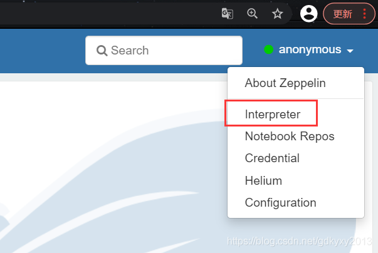The width and height of the screenshot is (378, 253).
Task: Open the Helium menu entry
Action: tap(263, 180)
